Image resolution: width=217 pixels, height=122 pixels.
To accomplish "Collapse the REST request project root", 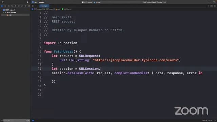I will click(x=2, y=10).
